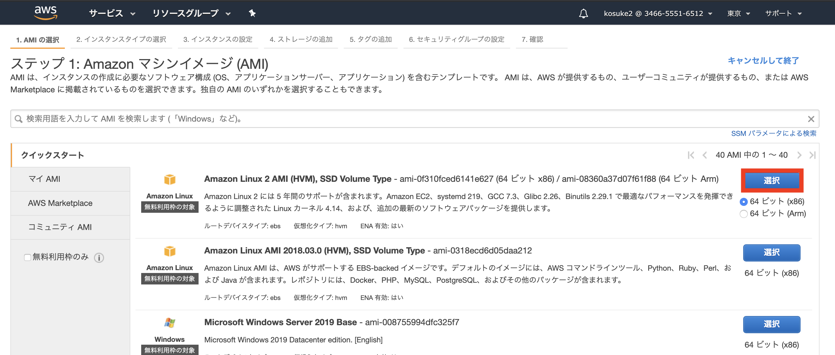Click the Amazon Linux AMI 2018.03.0 box icon

pos(170,251)
